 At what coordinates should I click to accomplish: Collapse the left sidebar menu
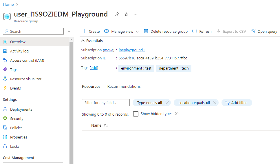click(x=69, y=31)
